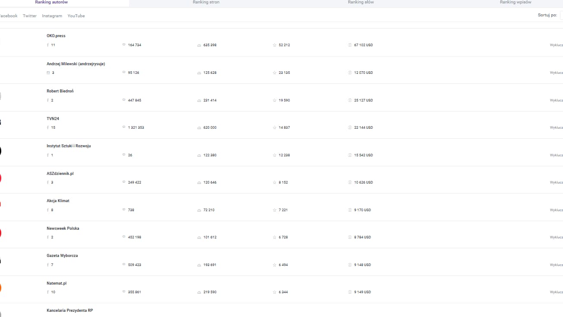This screenshot has height=317, width=563.
Task: Open the Gazeta Wyborcza author entry
Action: tap(62, 256)
